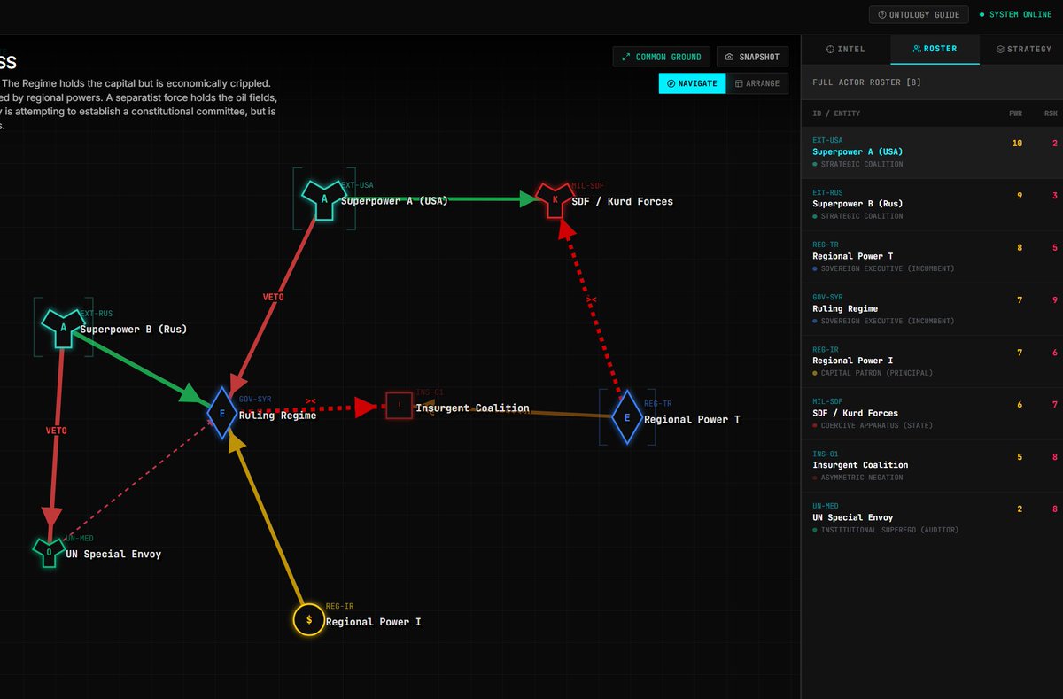Viewport: 1063px width, 699px height.
Task: Select Superpower B (Rus) roster row
Action: click(933, 205)
